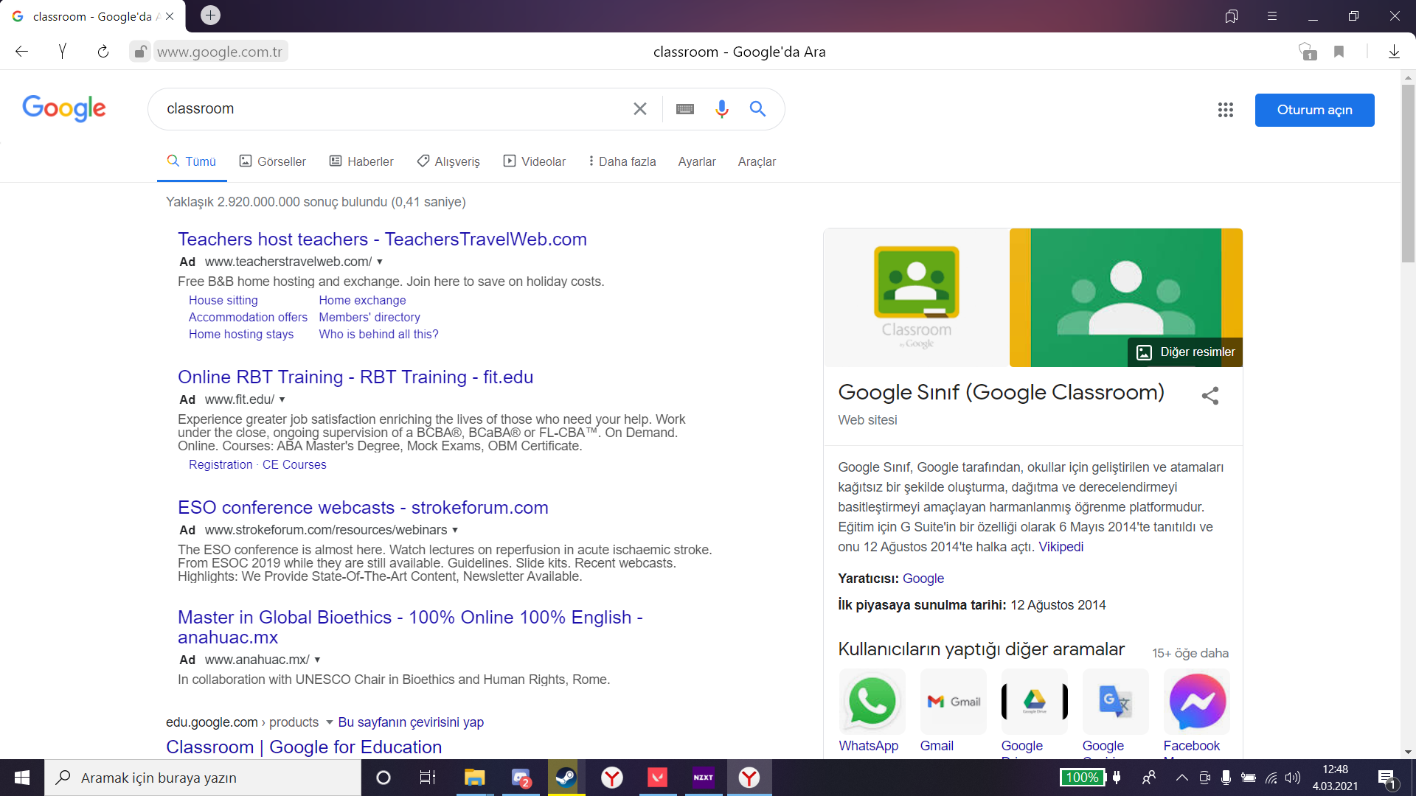Expand the www.anahuac.mx ad dropdown arrow
The width and height of the screenshot is (1416, 796).
317,660
